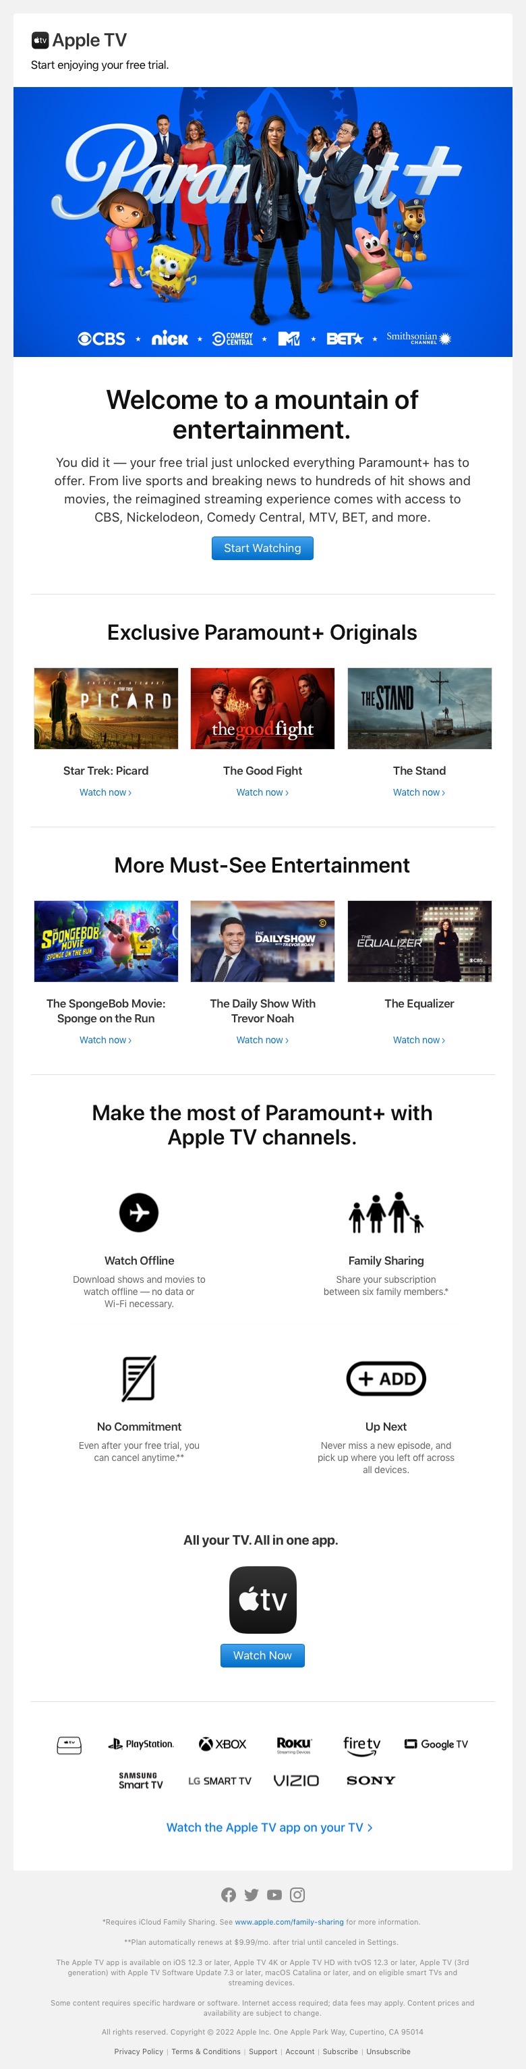Open Watch the Apple TV app on your TV link
The height and width of the screenshot is (2069, 526).
(x=269, y=1827)
